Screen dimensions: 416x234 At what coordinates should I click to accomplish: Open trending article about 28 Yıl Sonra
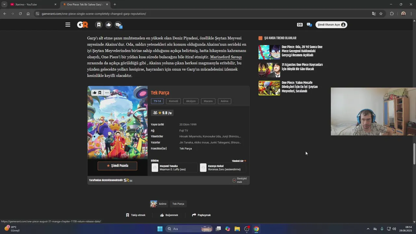pyautogui.click(x=302, y=51)
